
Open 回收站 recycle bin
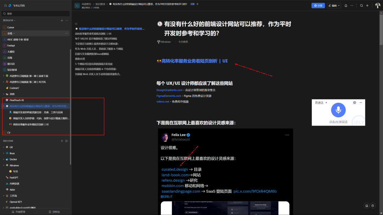[54, 212]
